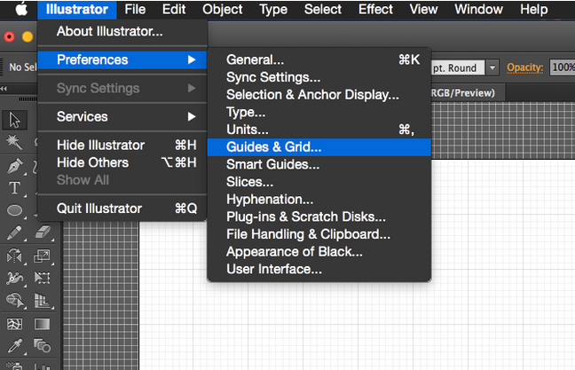
Task: Select the Eyedropper tool
Action: coord(15,346)
